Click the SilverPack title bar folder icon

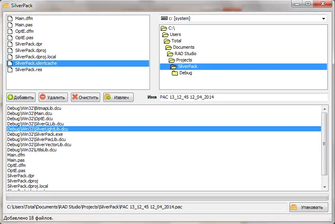pyautogui.click(x=6, y=5)
